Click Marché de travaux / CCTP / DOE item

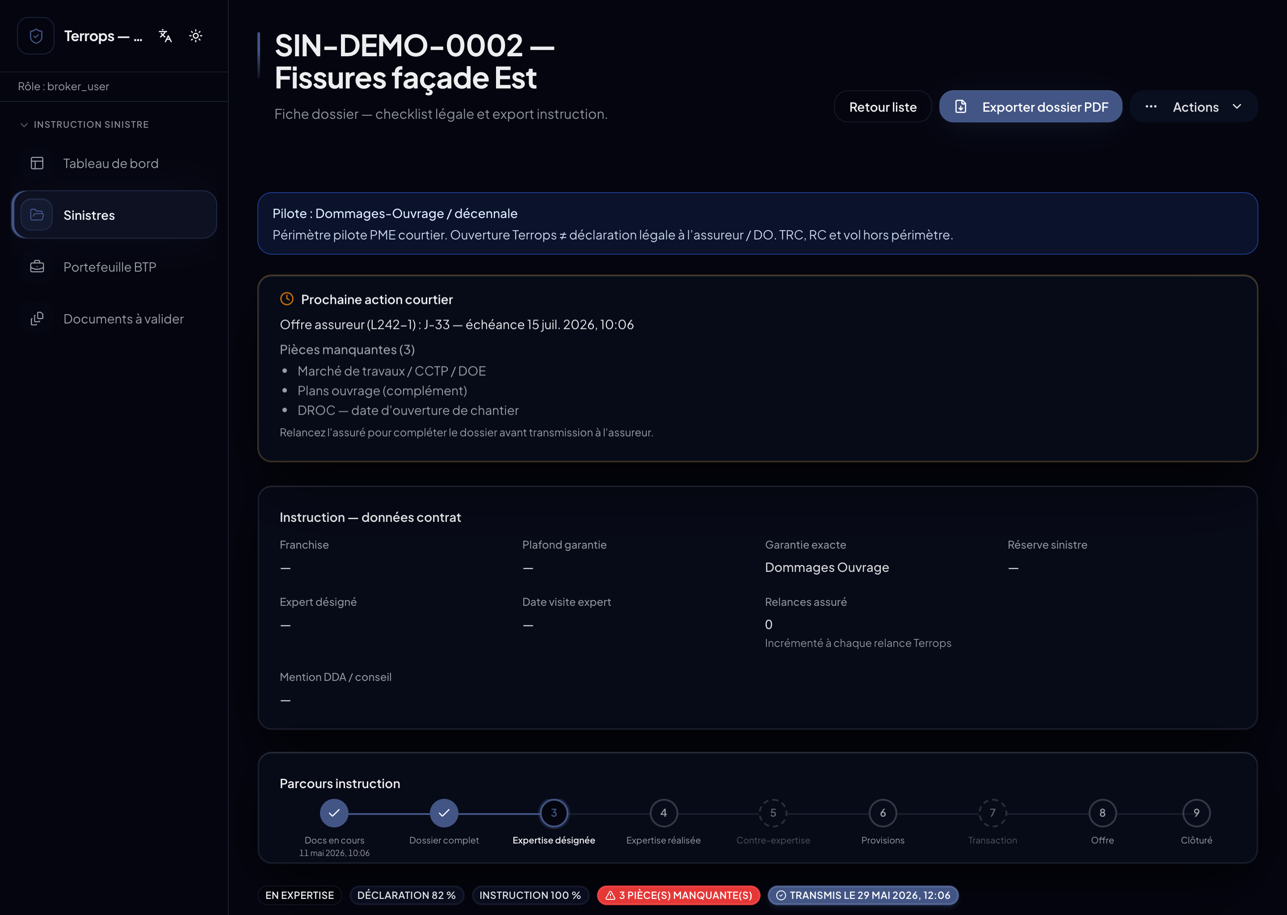pyautogui.click(x=391, y=371)
